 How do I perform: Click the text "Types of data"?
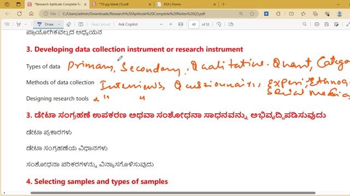point(43,66)
